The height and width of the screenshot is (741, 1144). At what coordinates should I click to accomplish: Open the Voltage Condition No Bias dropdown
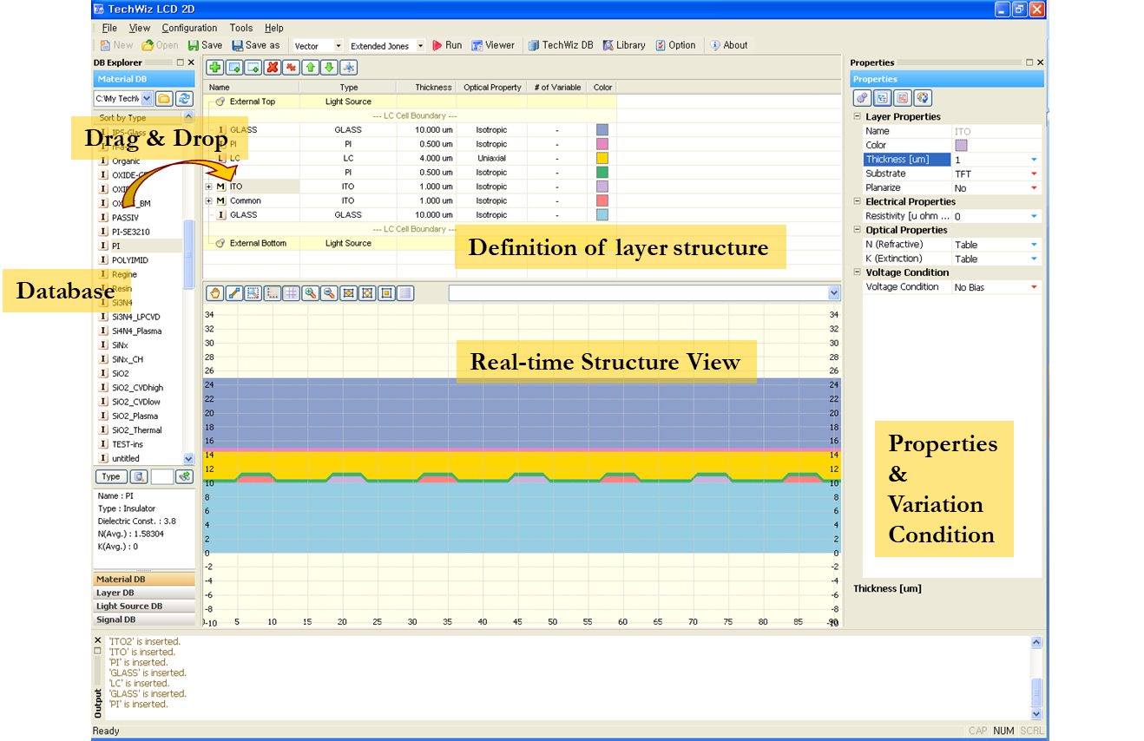click(1034, 287)
